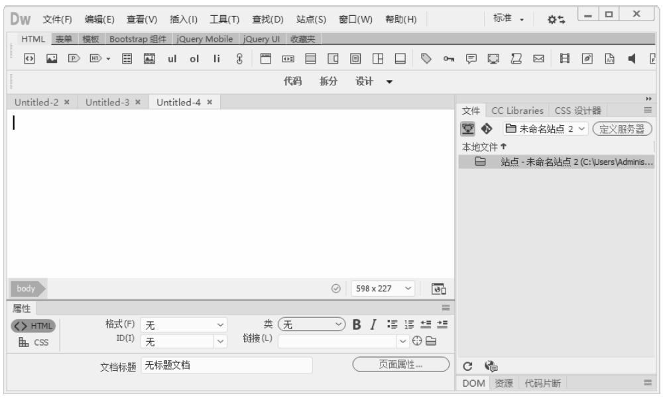Open the 未命名站点 2 site dropdown
663x400 pixels.
point(545,128)
